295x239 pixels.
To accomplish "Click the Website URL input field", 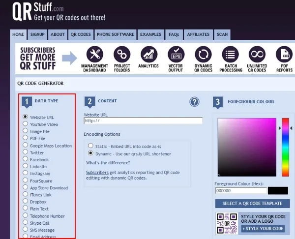I will pos(143,120).
